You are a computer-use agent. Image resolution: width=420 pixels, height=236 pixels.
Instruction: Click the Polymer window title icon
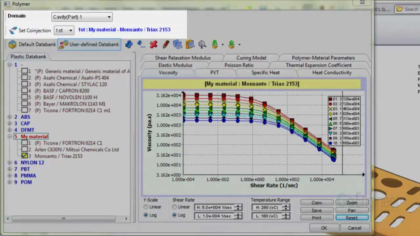click(x=6, y=4)
